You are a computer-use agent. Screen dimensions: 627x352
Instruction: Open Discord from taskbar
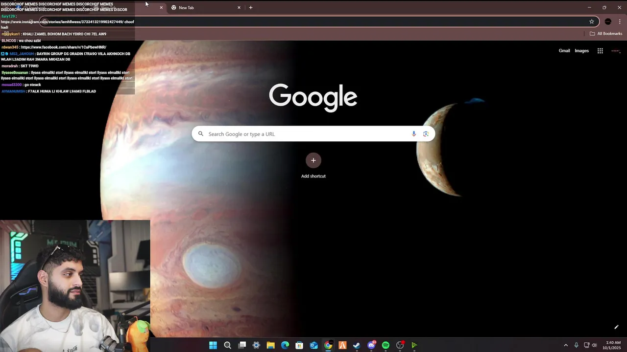pos(371,345)
